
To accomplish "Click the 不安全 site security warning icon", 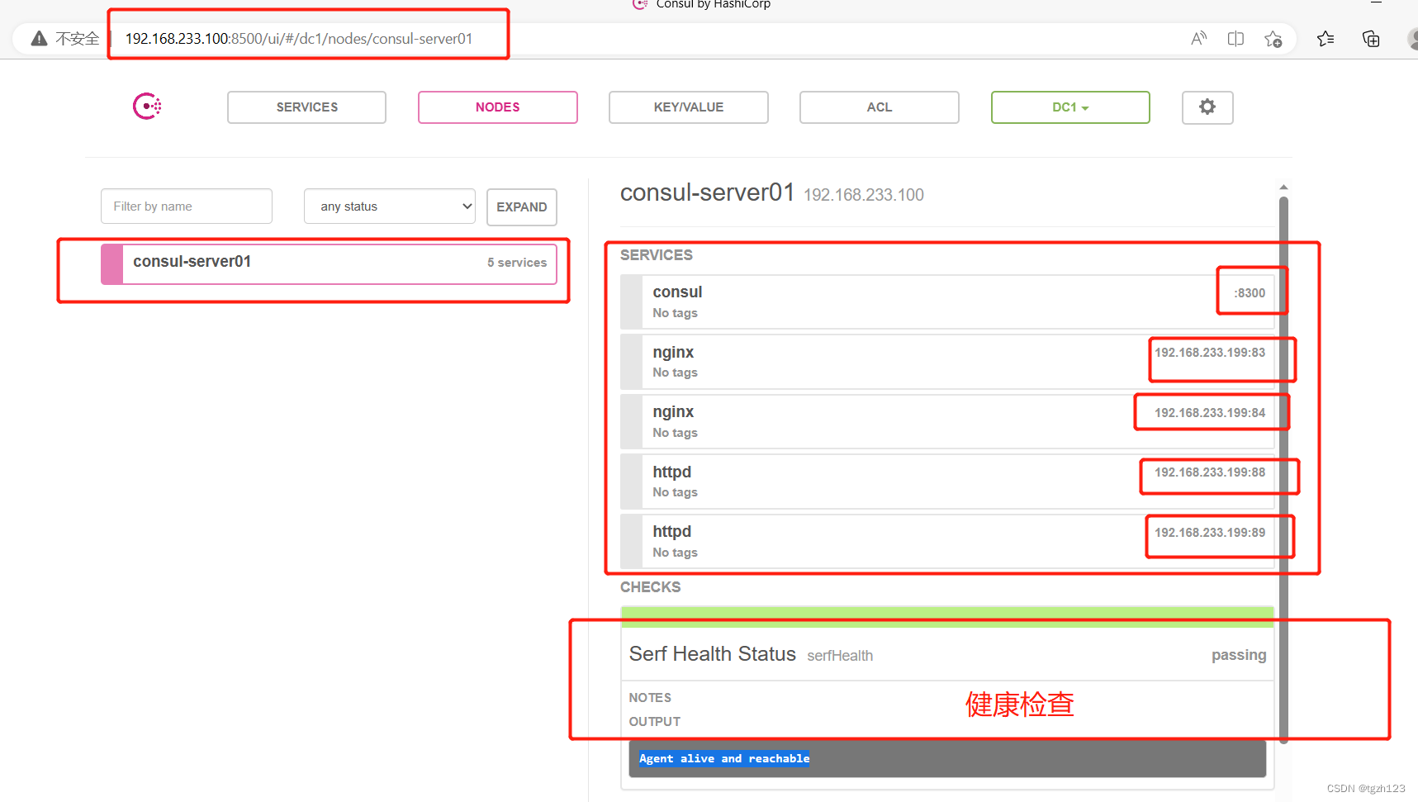I will (38, 38).
